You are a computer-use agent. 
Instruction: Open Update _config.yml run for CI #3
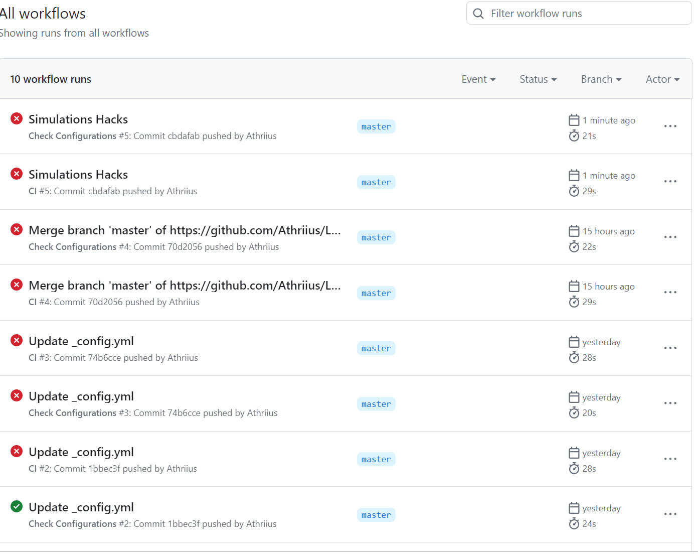[81, 341]
